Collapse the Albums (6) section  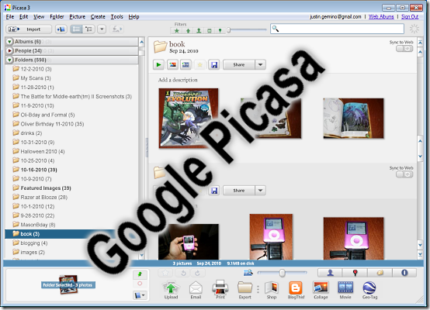(9, 42)
